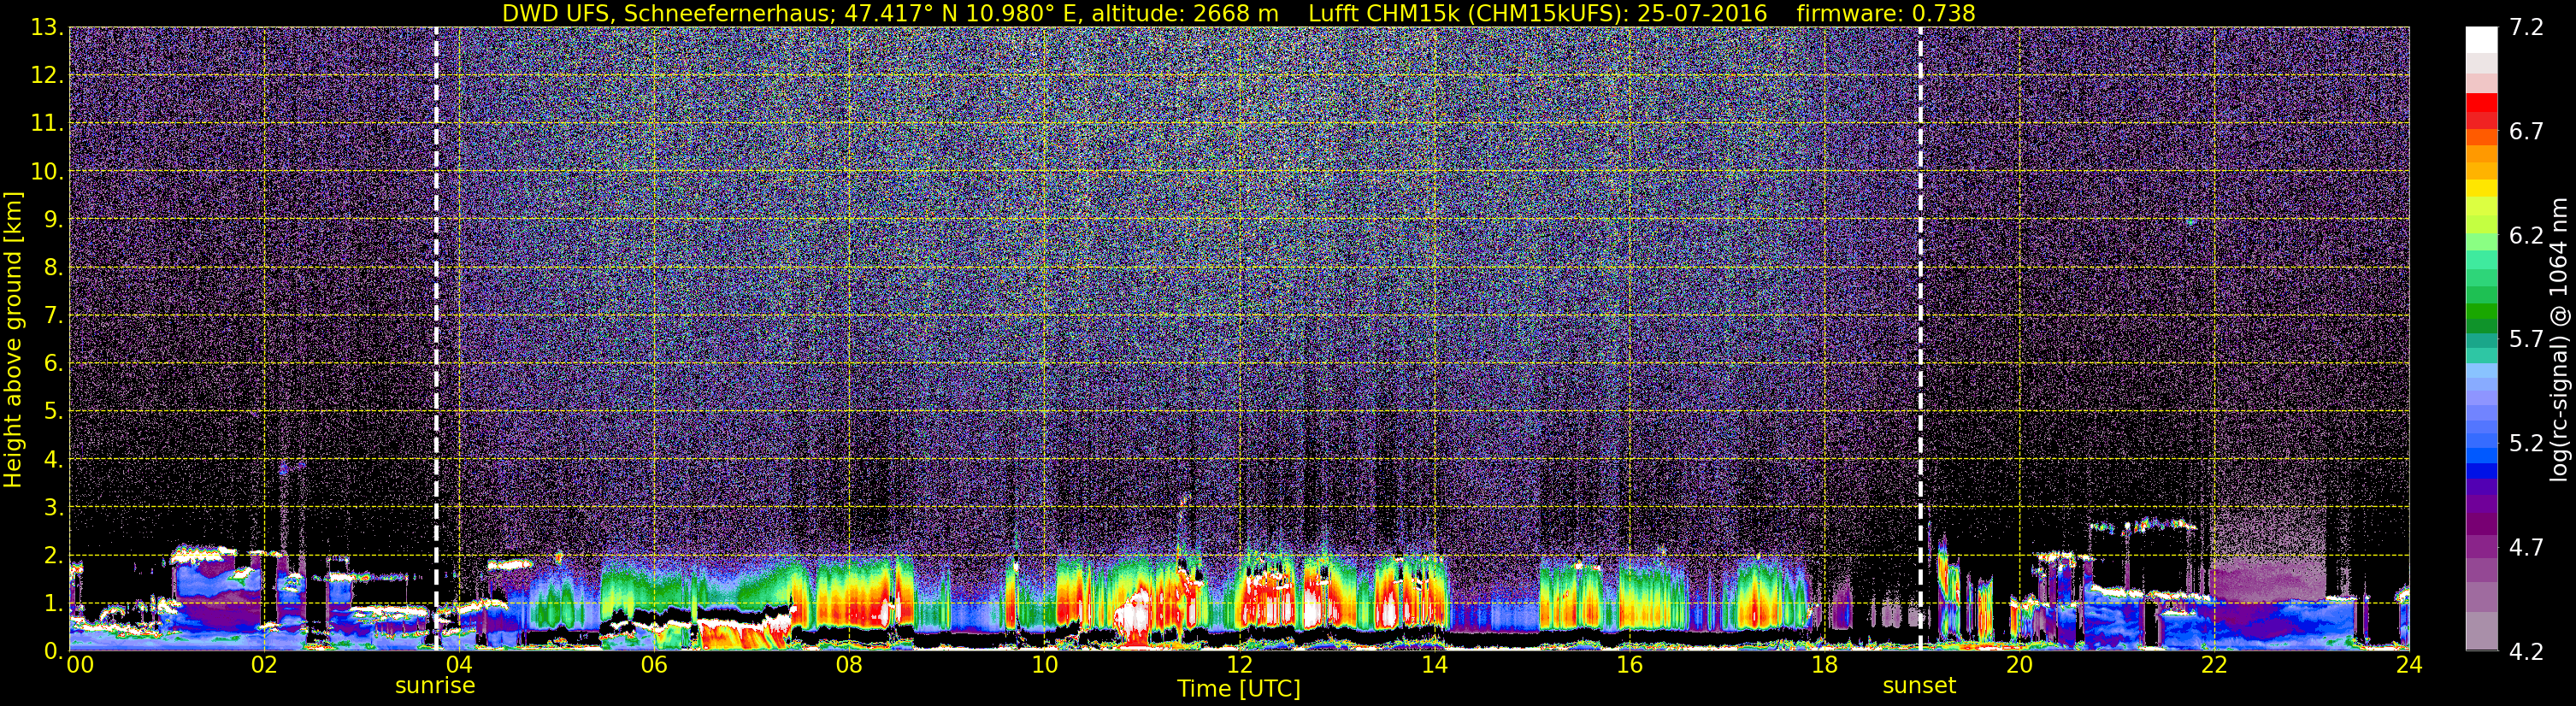Click the '16' time tick label
2576x706 pixels.
[x=1629, y=665]
